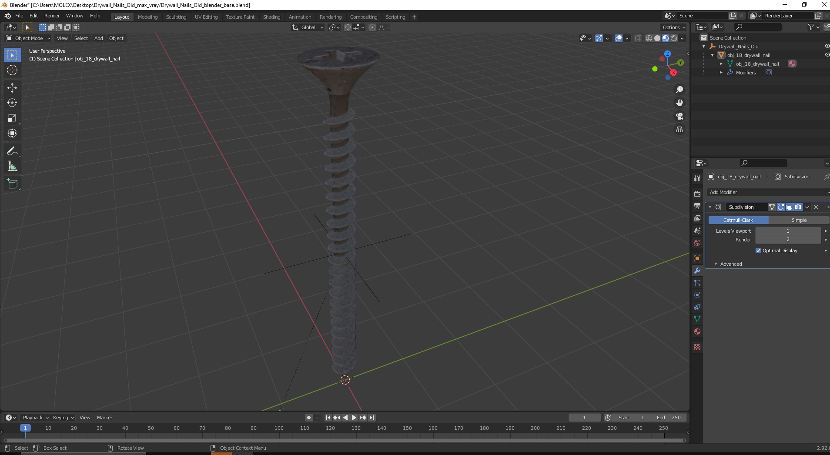Select the Measure tool
Viewport: 830px width, 455px height.
coord(12,166)
